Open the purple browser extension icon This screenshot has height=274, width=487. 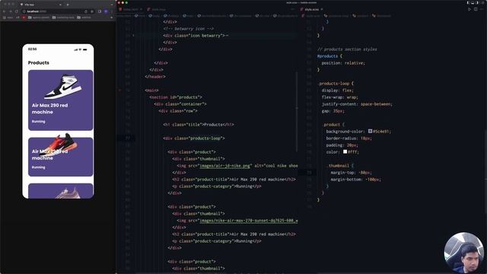[x=106, y=11]
